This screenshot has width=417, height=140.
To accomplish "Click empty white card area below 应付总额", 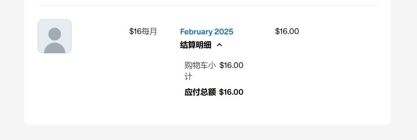I will [207, 111].
